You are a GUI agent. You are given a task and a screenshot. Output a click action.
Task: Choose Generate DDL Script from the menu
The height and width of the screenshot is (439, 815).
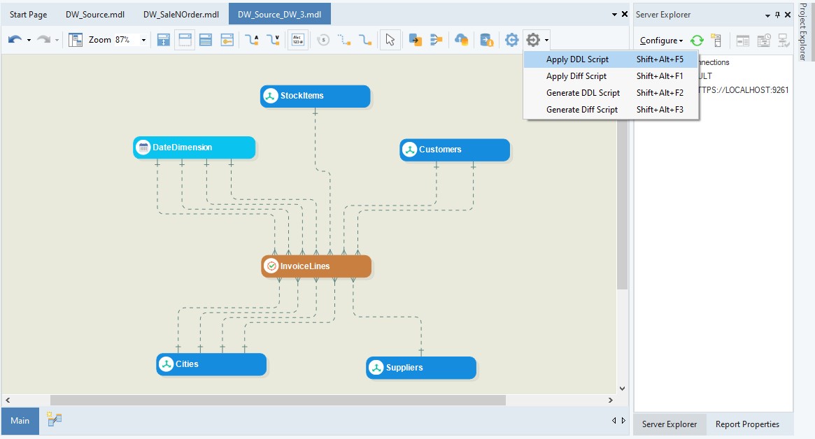click(x=583, y=93)
